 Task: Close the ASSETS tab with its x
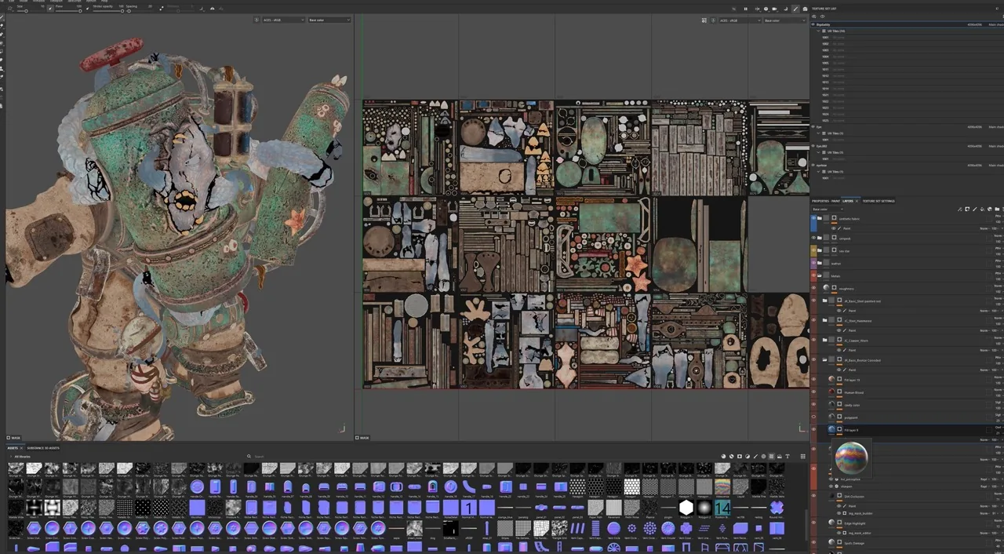[22, 448]
